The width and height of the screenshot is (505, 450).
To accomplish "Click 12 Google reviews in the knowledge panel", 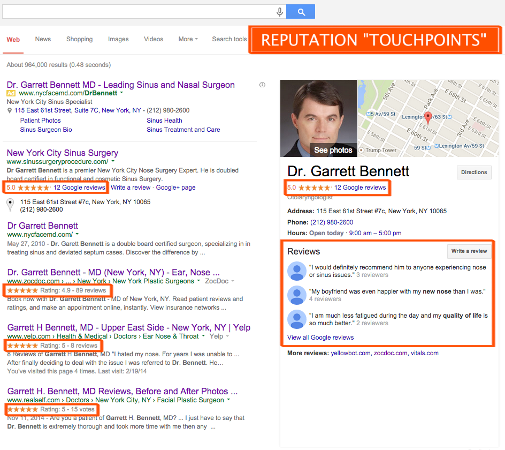I will tap(359, 187).
